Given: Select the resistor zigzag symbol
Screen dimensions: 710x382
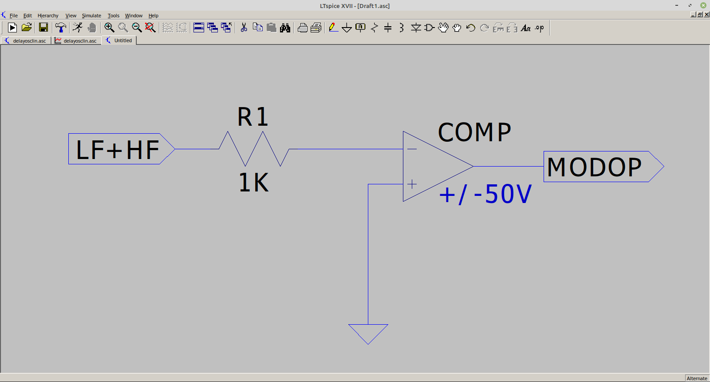Looking at the screenshot, I should click(x=254, y=149).
